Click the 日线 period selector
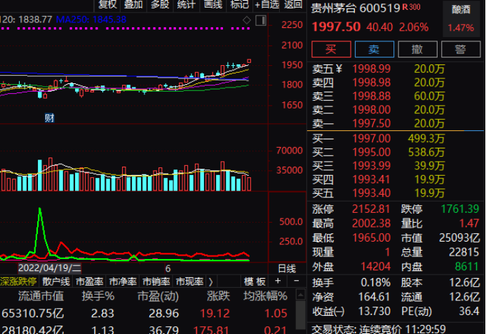 tap(287, 268)
